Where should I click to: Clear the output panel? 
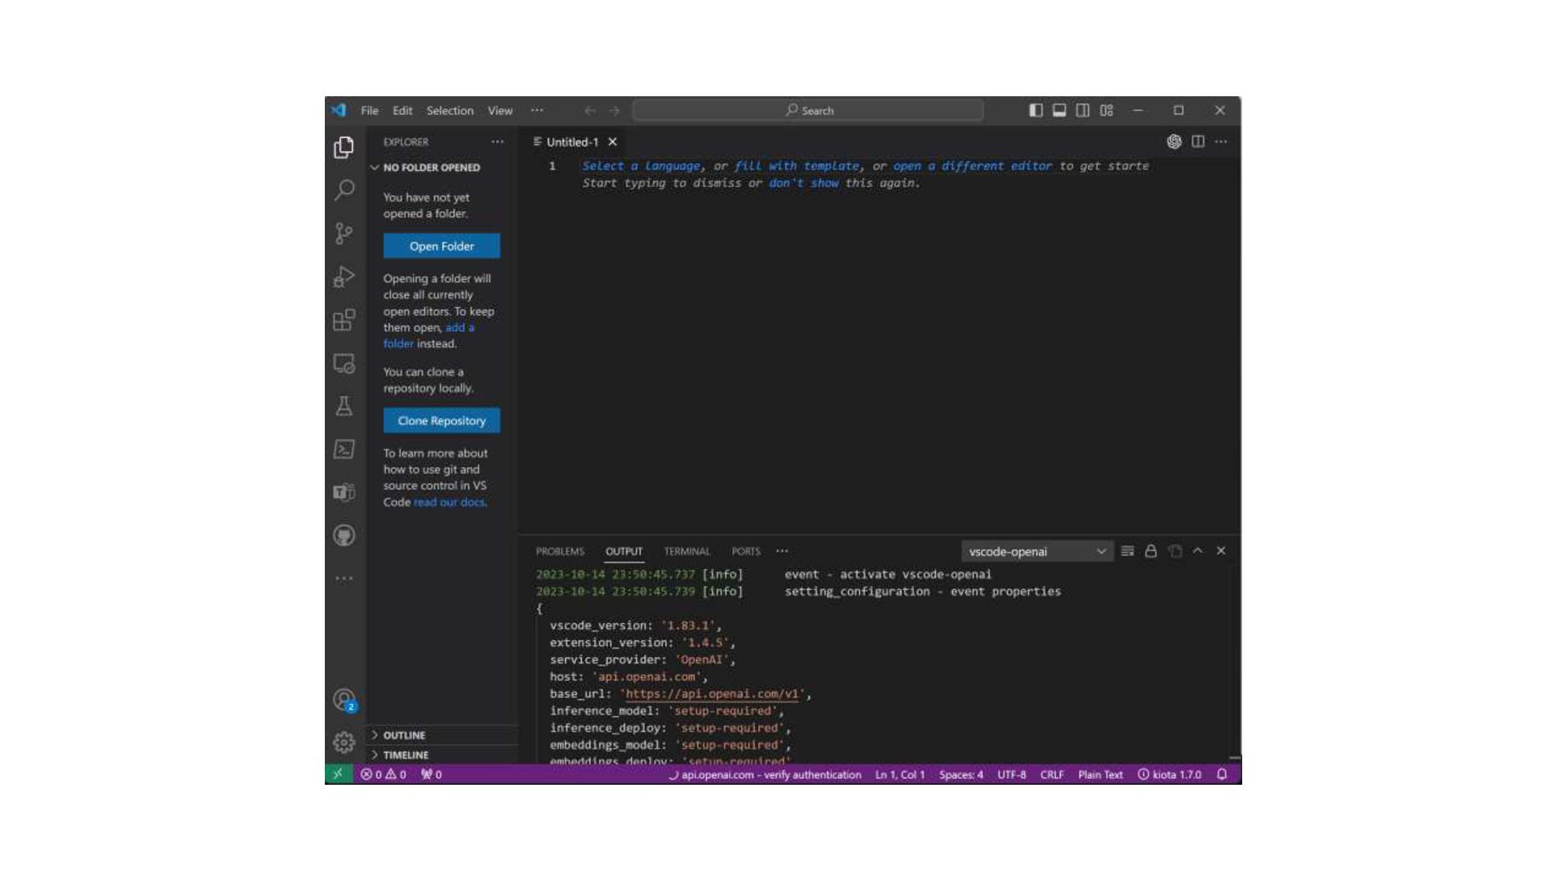[x=1127, y=551]
